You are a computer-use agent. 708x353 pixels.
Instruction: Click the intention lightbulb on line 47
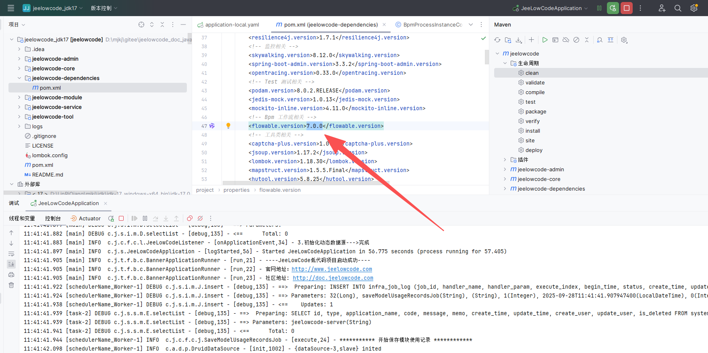228,126
